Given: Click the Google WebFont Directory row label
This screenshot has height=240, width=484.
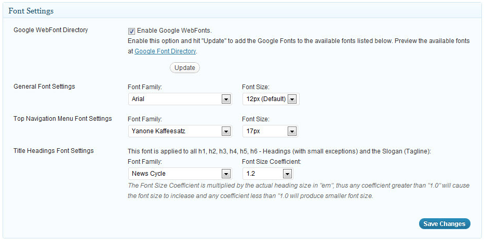Looking at the screenshot, I should pos(51,30).
